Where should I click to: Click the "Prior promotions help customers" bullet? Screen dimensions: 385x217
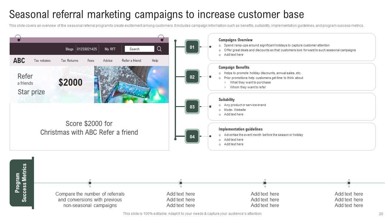coord(263,78)
